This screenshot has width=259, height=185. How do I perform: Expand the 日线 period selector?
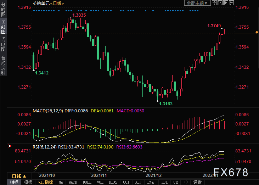coord(19,176)
